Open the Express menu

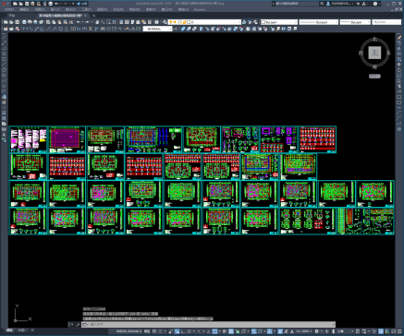click(x=200, y=9)
